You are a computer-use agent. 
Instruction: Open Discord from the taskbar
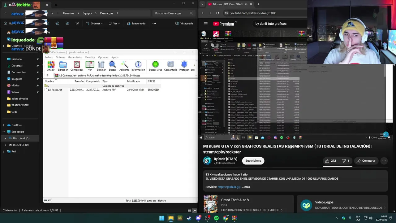coord(198,218)
